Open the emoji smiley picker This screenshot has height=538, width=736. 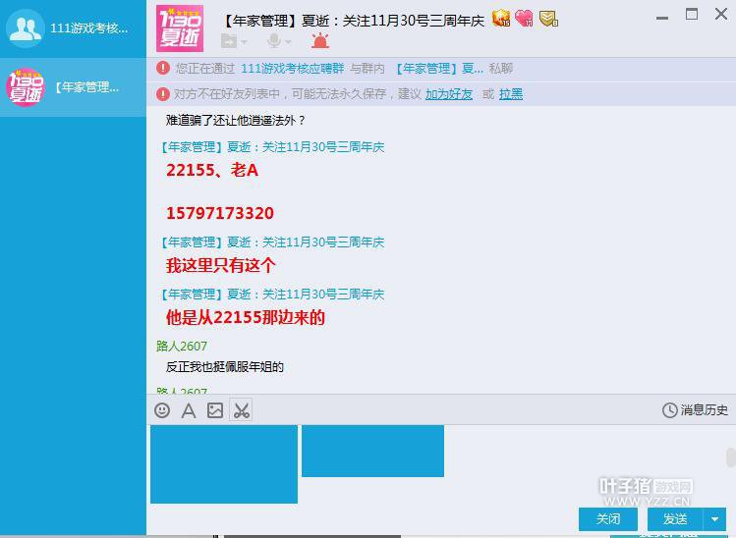pos(162,410)
